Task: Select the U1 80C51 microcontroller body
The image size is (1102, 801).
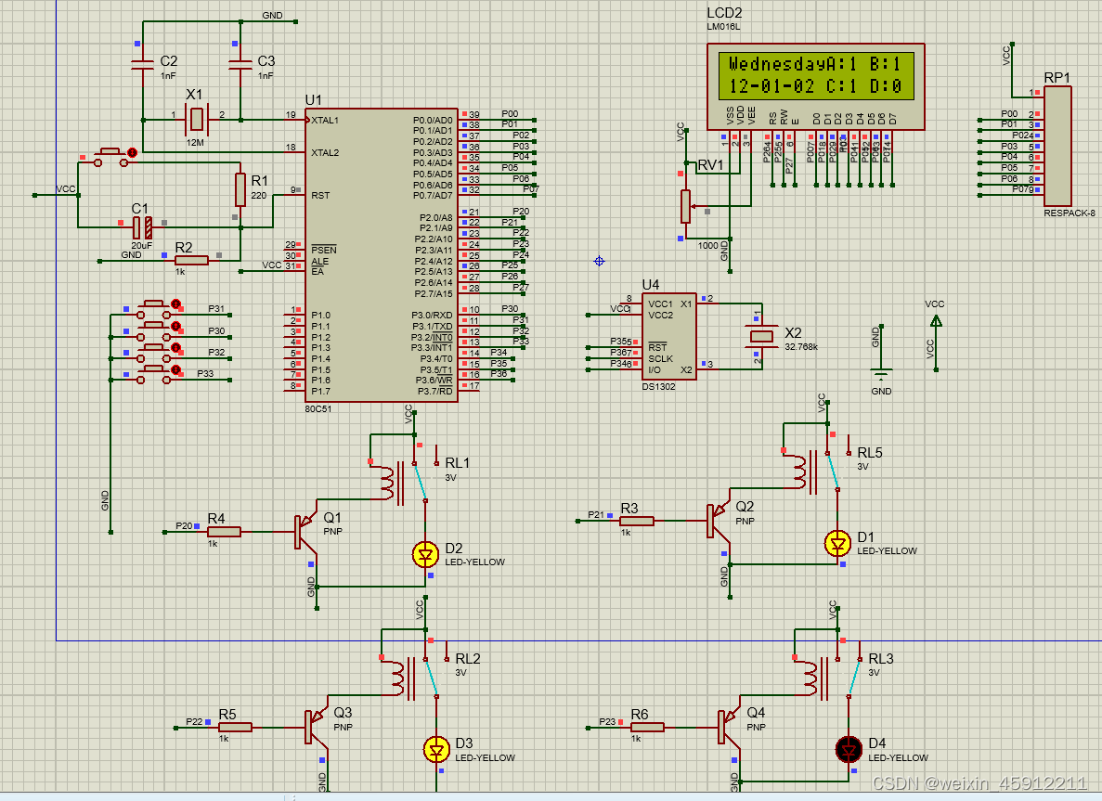Action: tap(382, 256)
